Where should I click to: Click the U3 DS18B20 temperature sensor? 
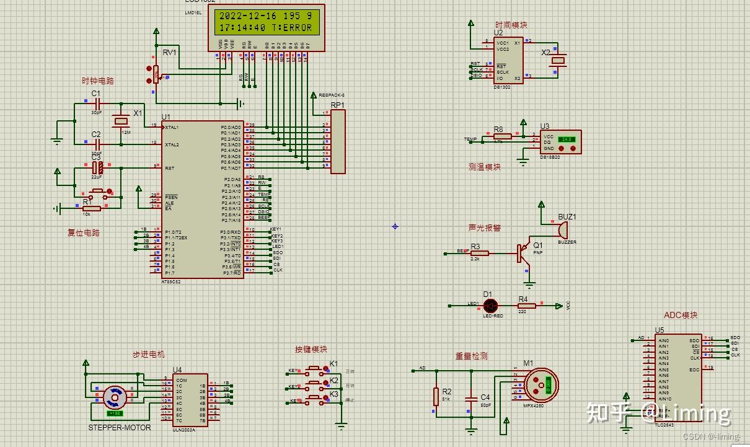click(x=560, y=142)
